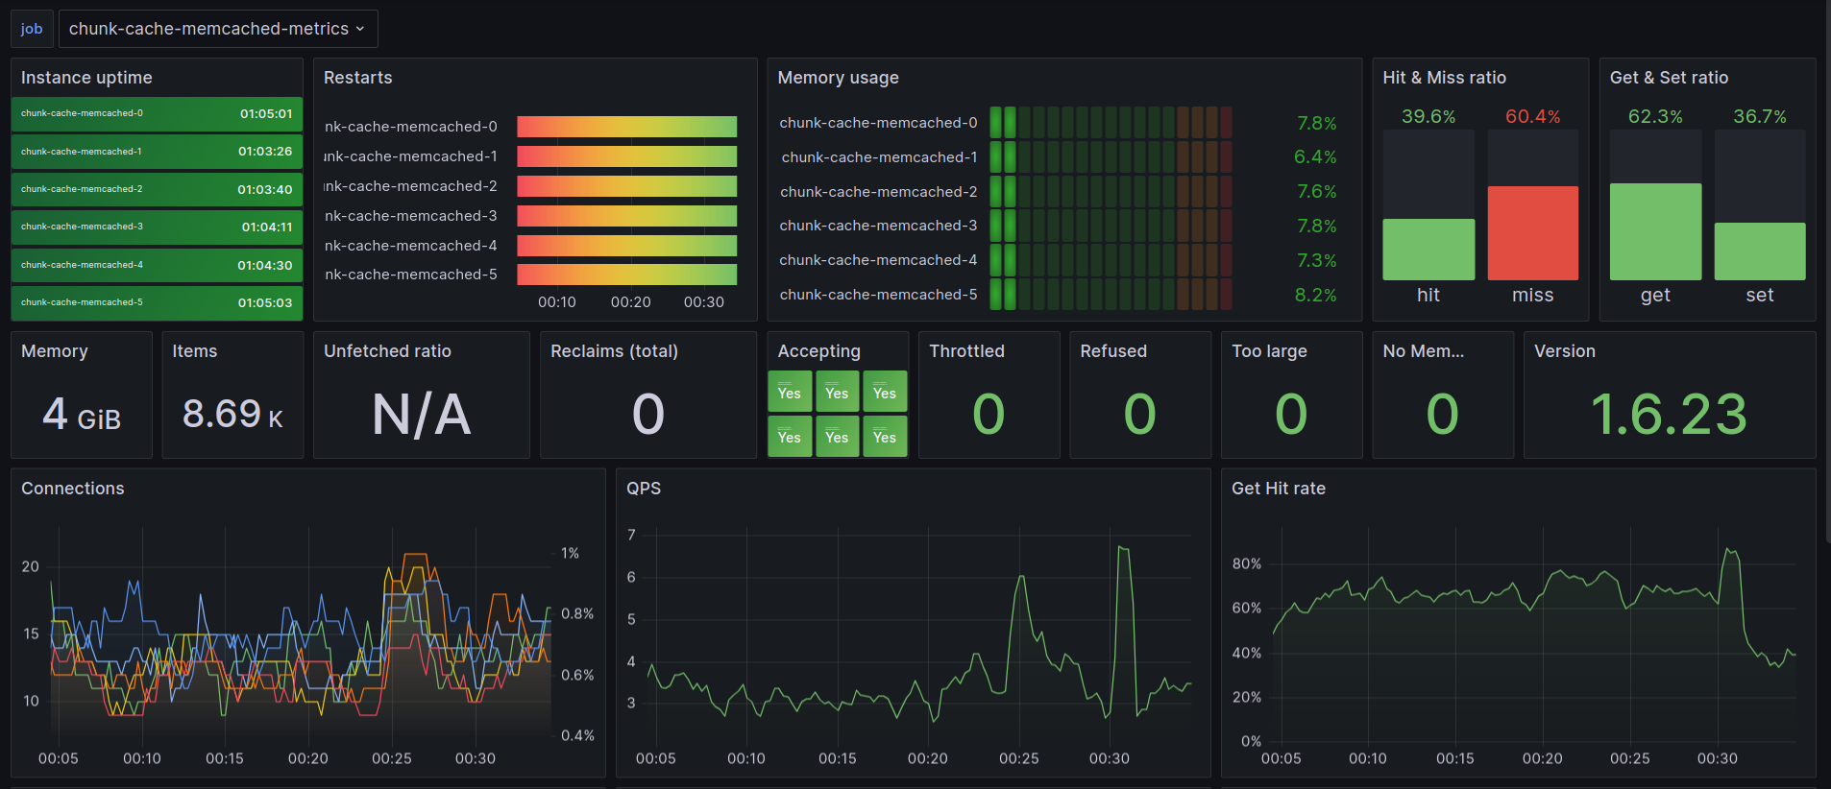Open the Connections panel title
This screenshot has height=789, width=1831.
tap(73, 489)
